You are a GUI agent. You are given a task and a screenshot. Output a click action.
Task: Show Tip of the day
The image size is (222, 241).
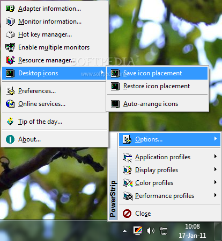[55, 122]
